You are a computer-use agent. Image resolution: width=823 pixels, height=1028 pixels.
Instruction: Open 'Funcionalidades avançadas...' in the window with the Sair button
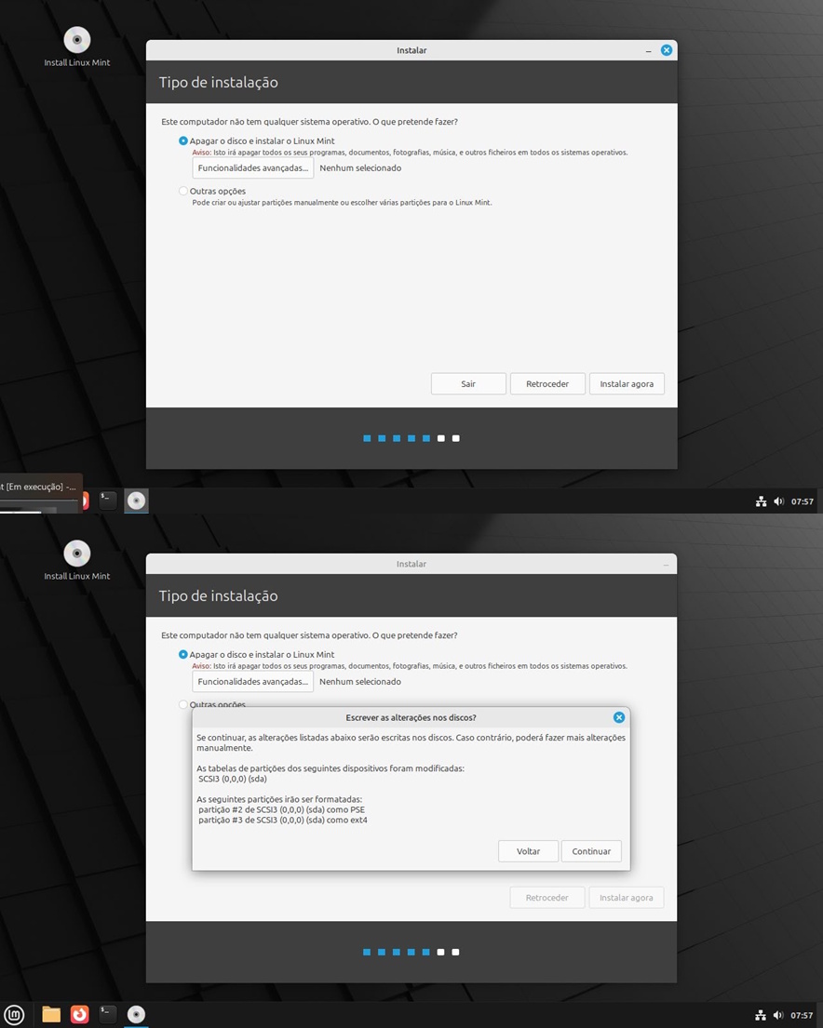click(x=252, y=168)
